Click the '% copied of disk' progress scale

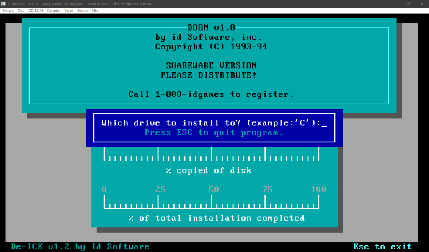click(x=211, y=156)
